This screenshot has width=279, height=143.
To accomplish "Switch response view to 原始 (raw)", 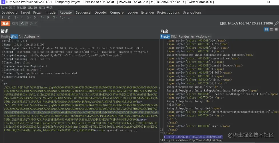I will pos(174,36).
